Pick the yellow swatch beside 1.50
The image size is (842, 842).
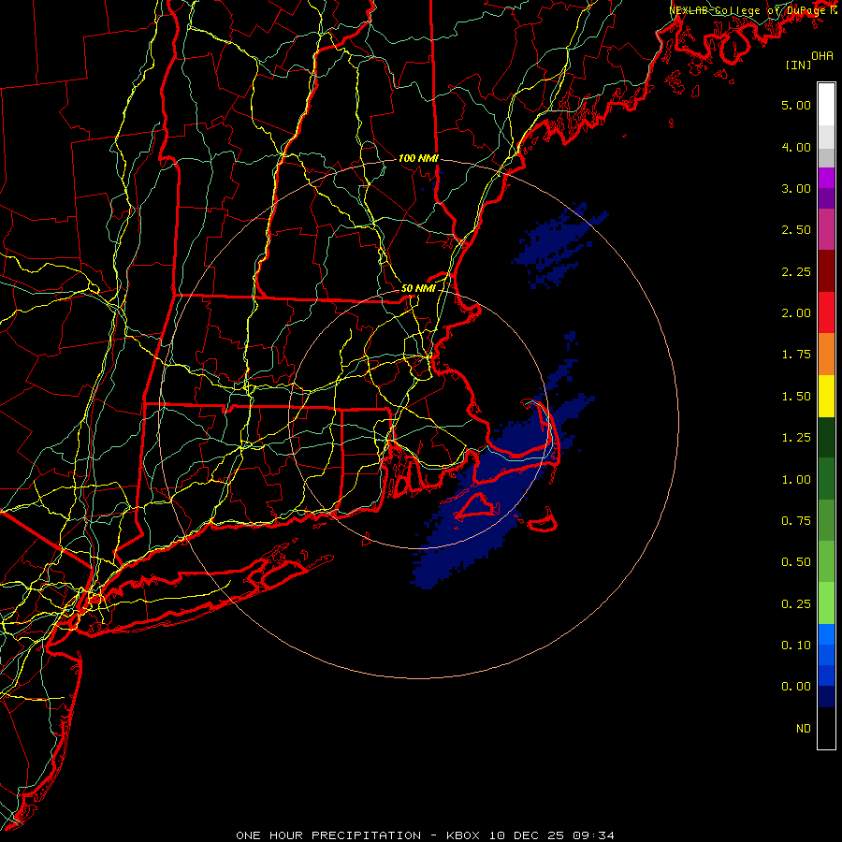point(826,397)
